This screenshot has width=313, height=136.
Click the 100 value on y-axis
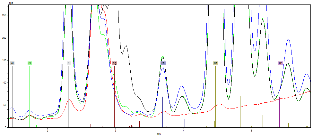[x=4, y=83]
